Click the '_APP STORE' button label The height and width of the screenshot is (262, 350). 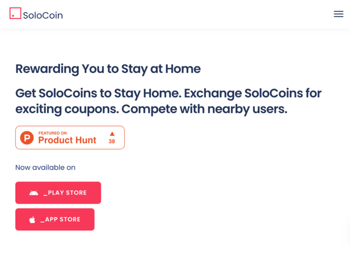click(60, 219)
